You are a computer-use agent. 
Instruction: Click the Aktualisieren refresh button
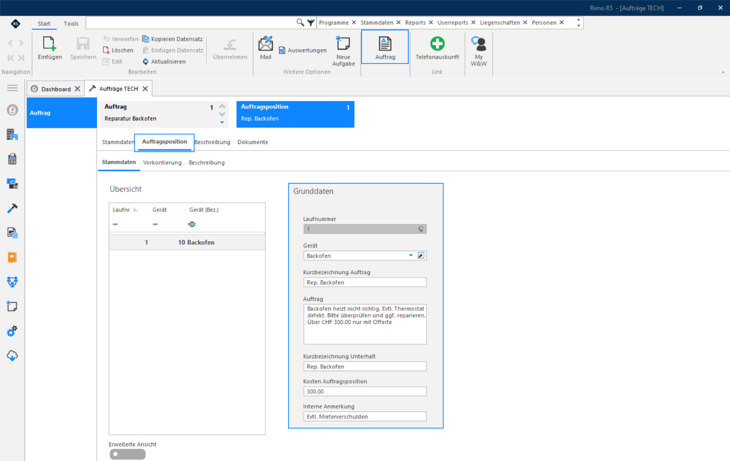(x=164, y=61)
